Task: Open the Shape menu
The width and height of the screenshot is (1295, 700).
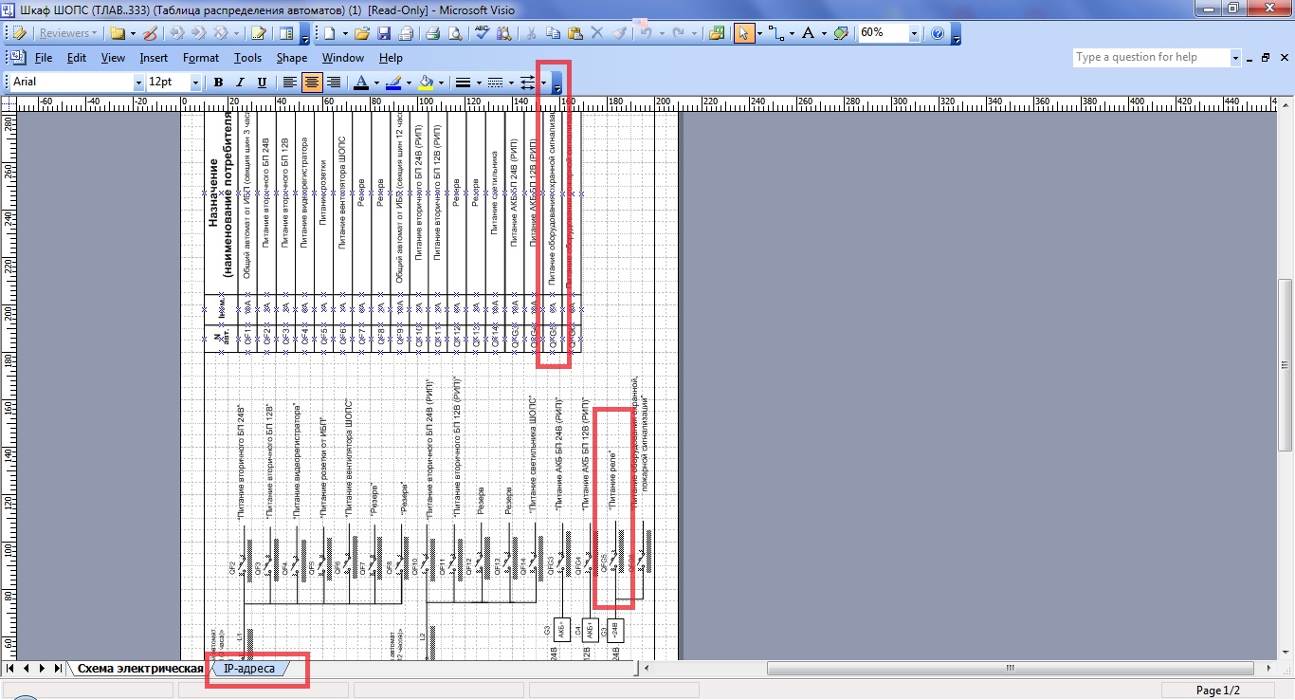Action: [x=292, y=58]
